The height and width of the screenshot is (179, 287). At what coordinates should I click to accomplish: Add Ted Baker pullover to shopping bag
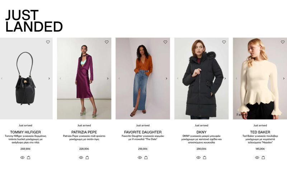tap(263, 158)
